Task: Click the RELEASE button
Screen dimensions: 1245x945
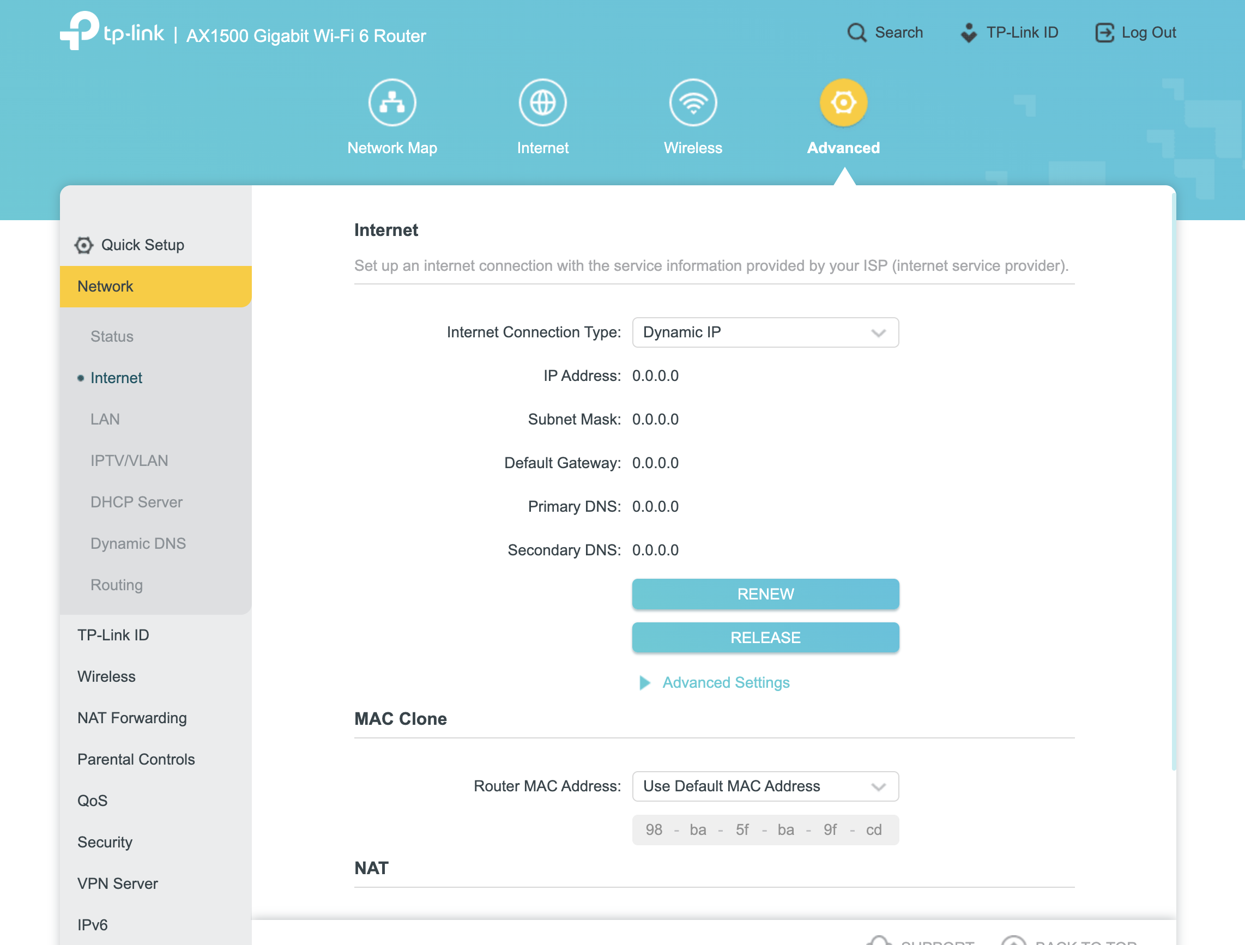Action: click(x=765, y=638)
